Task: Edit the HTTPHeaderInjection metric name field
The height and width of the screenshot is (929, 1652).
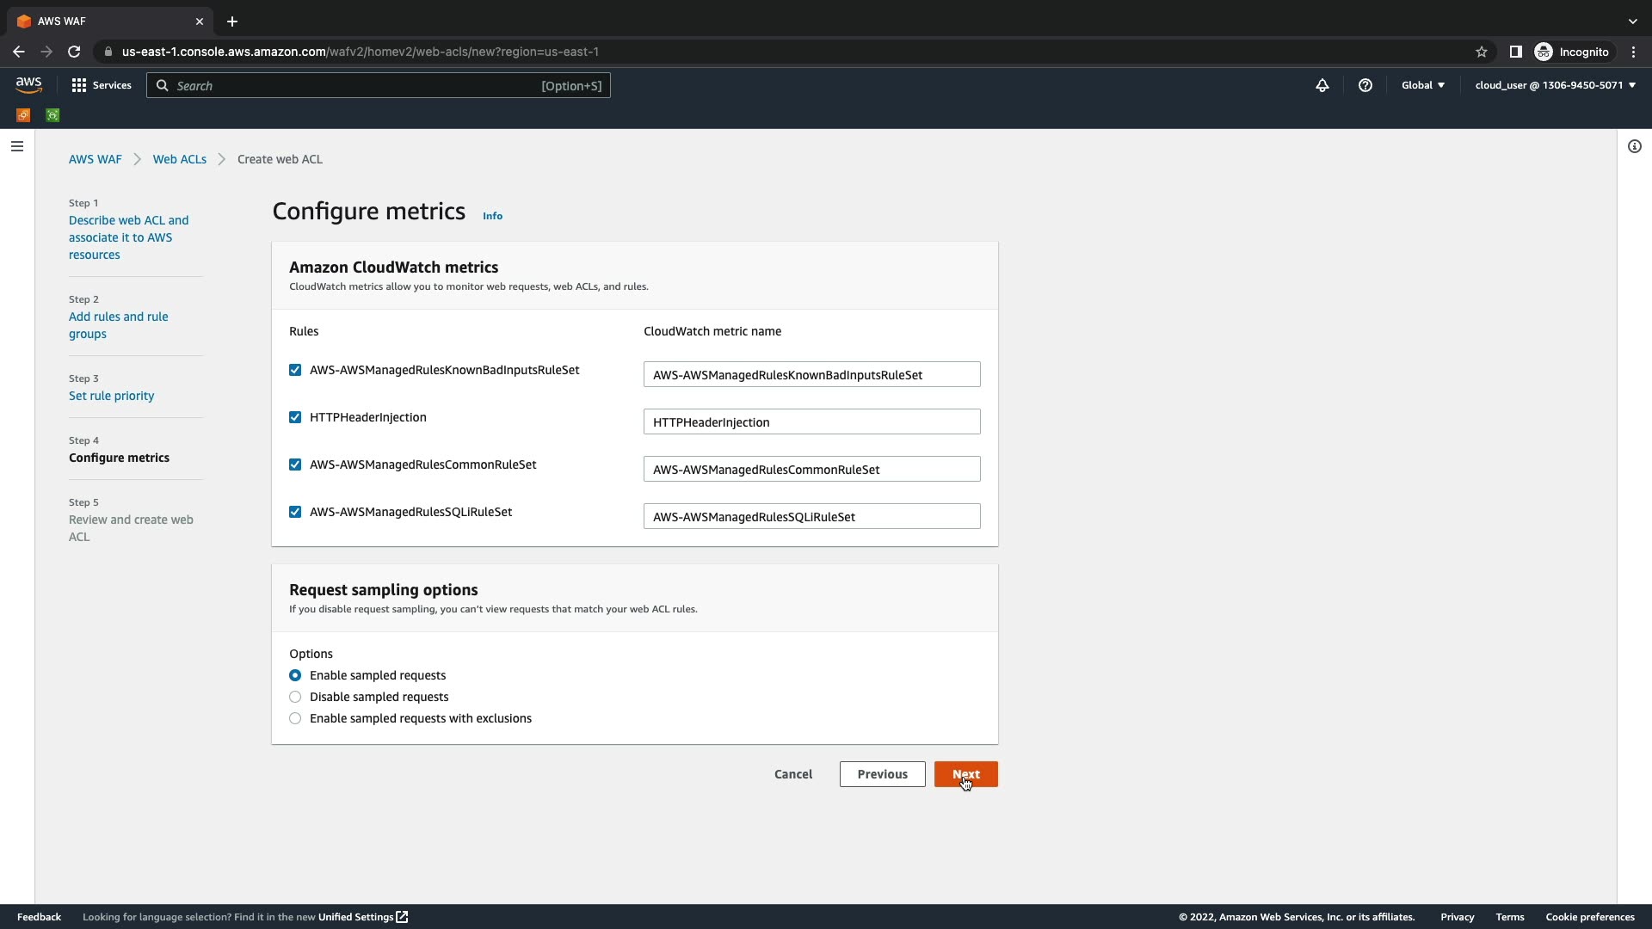Action: [x=811, y=421]
